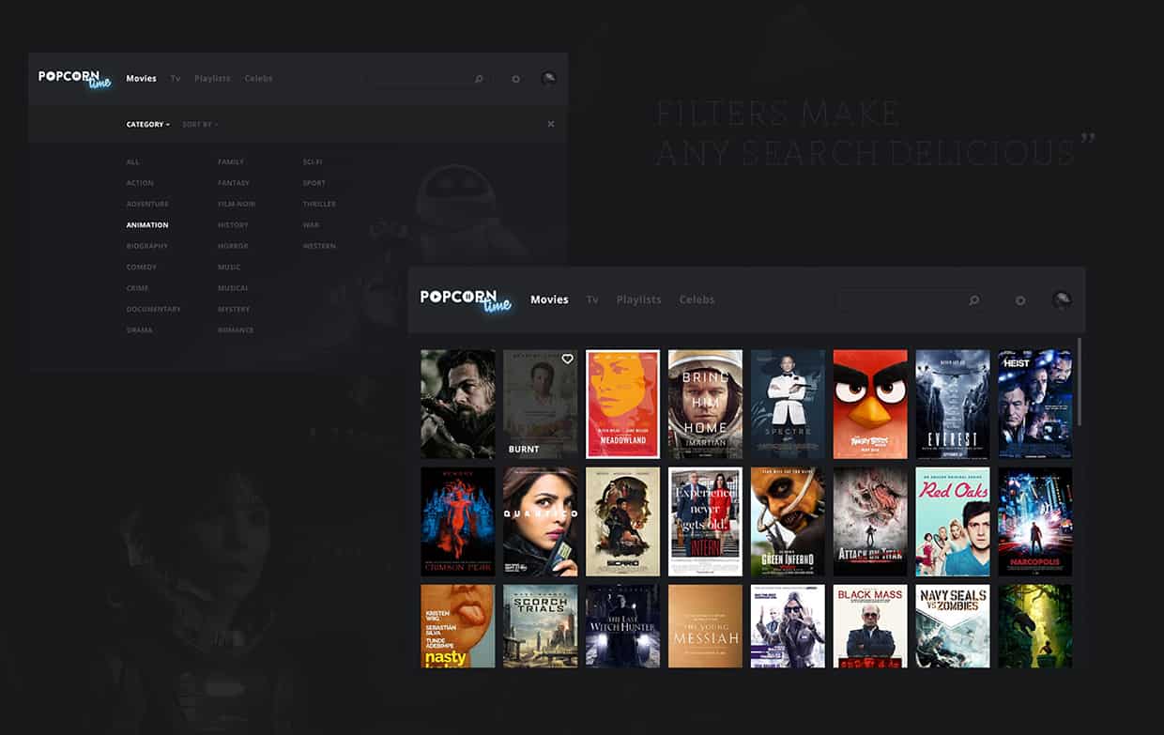This screenshot has height=735, width=1164.
Task: Click the profile avatar in the lower navbar
Action: tap(1062, 299)
